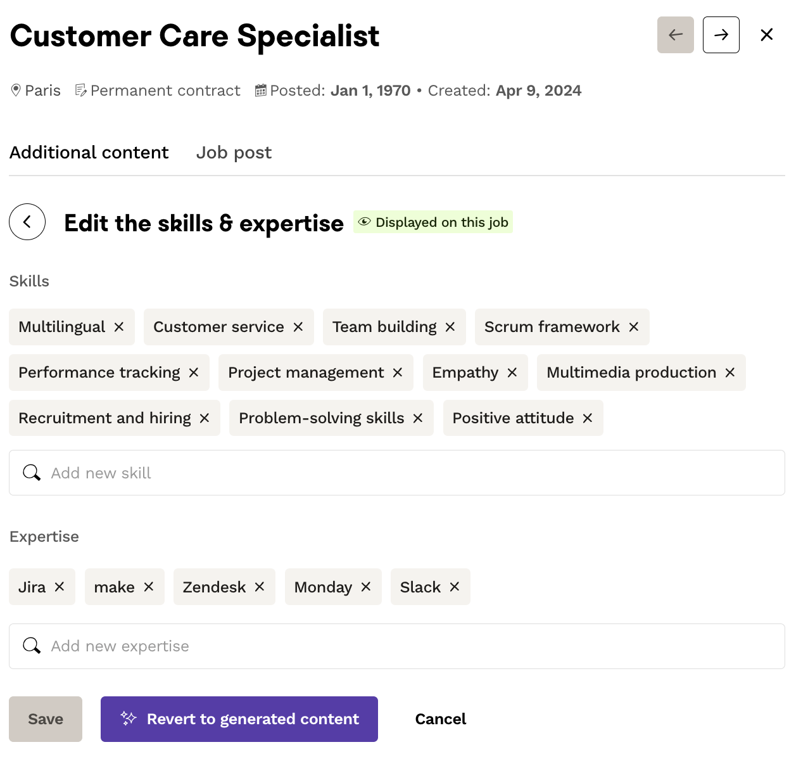Go to previous job with left arrow
The height and width of the screenshot is (773, 789).
[x=675, y=35]
